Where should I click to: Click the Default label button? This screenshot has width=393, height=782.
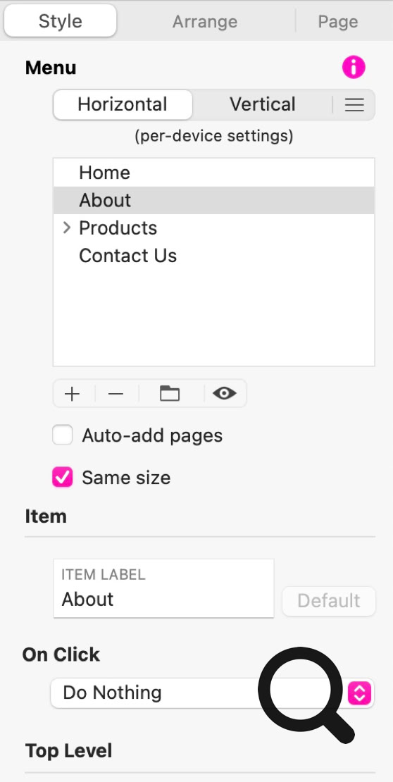[x=329, y=601]
